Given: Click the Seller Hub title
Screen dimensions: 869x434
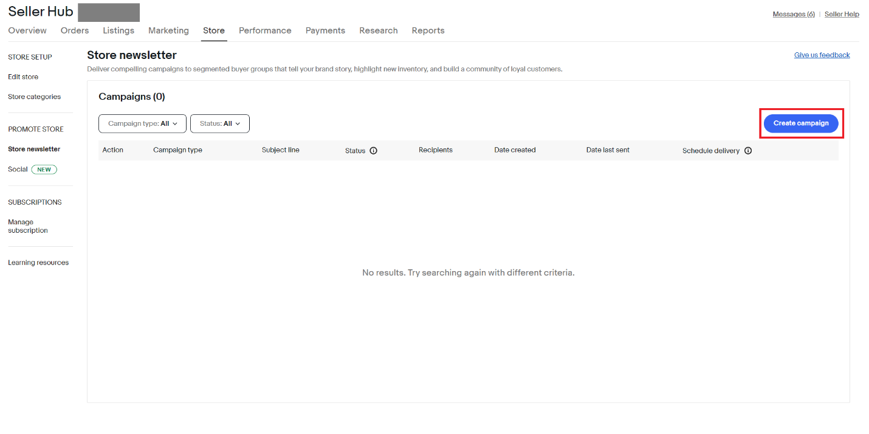Looking at the screenshot, I should point(41,11).
